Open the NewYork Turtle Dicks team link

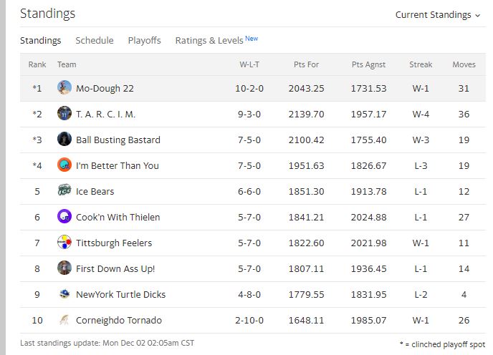click(x=122, y=294)
